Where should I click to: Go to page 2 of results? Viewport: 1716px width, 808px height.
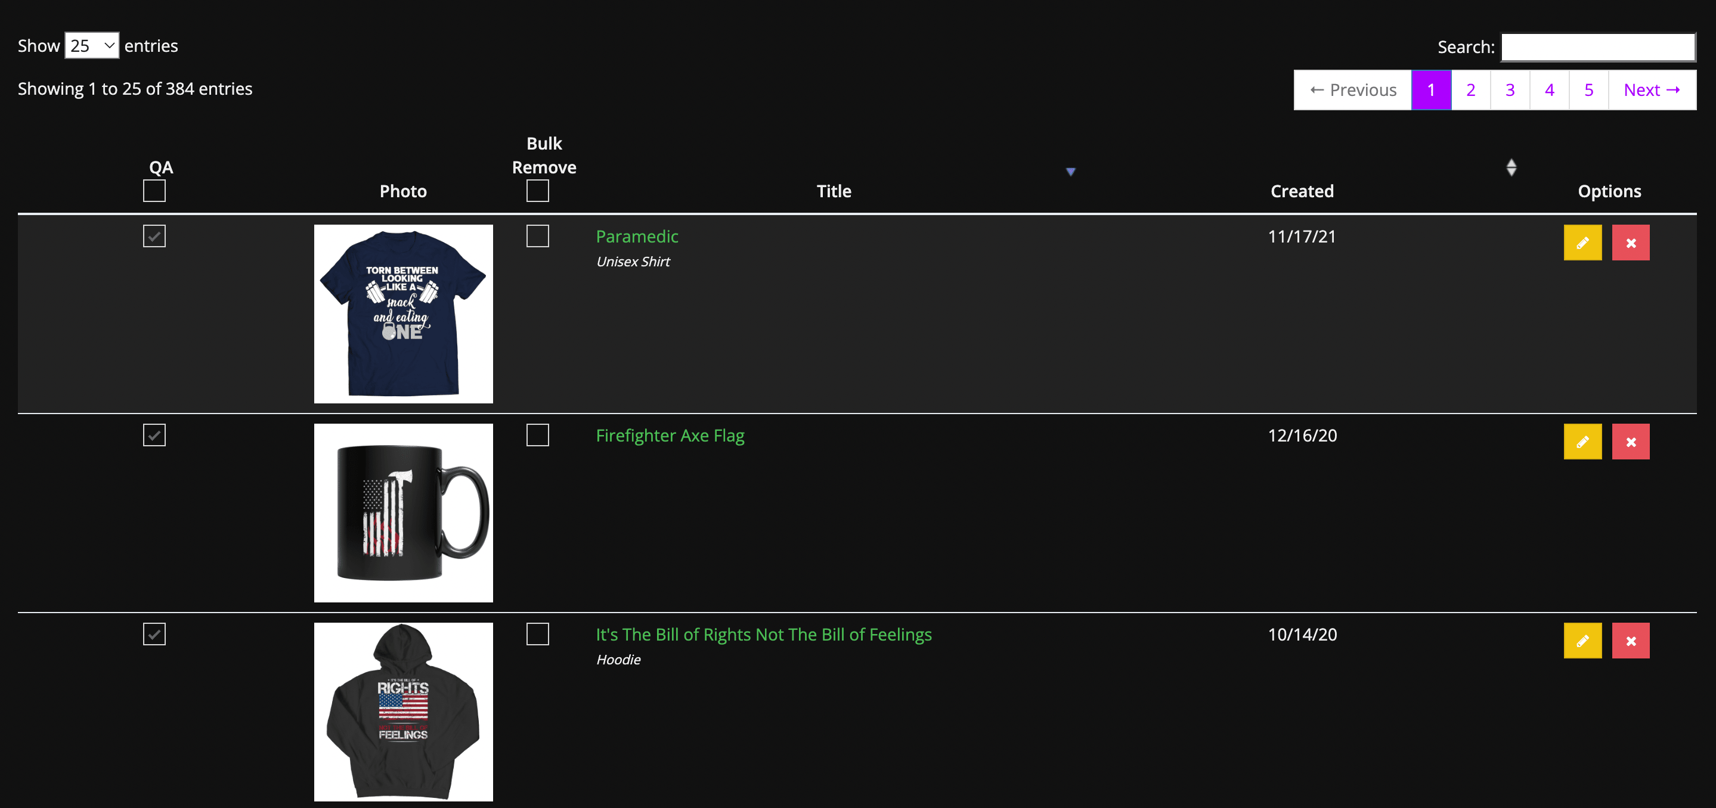click(x=1470, y=90)
